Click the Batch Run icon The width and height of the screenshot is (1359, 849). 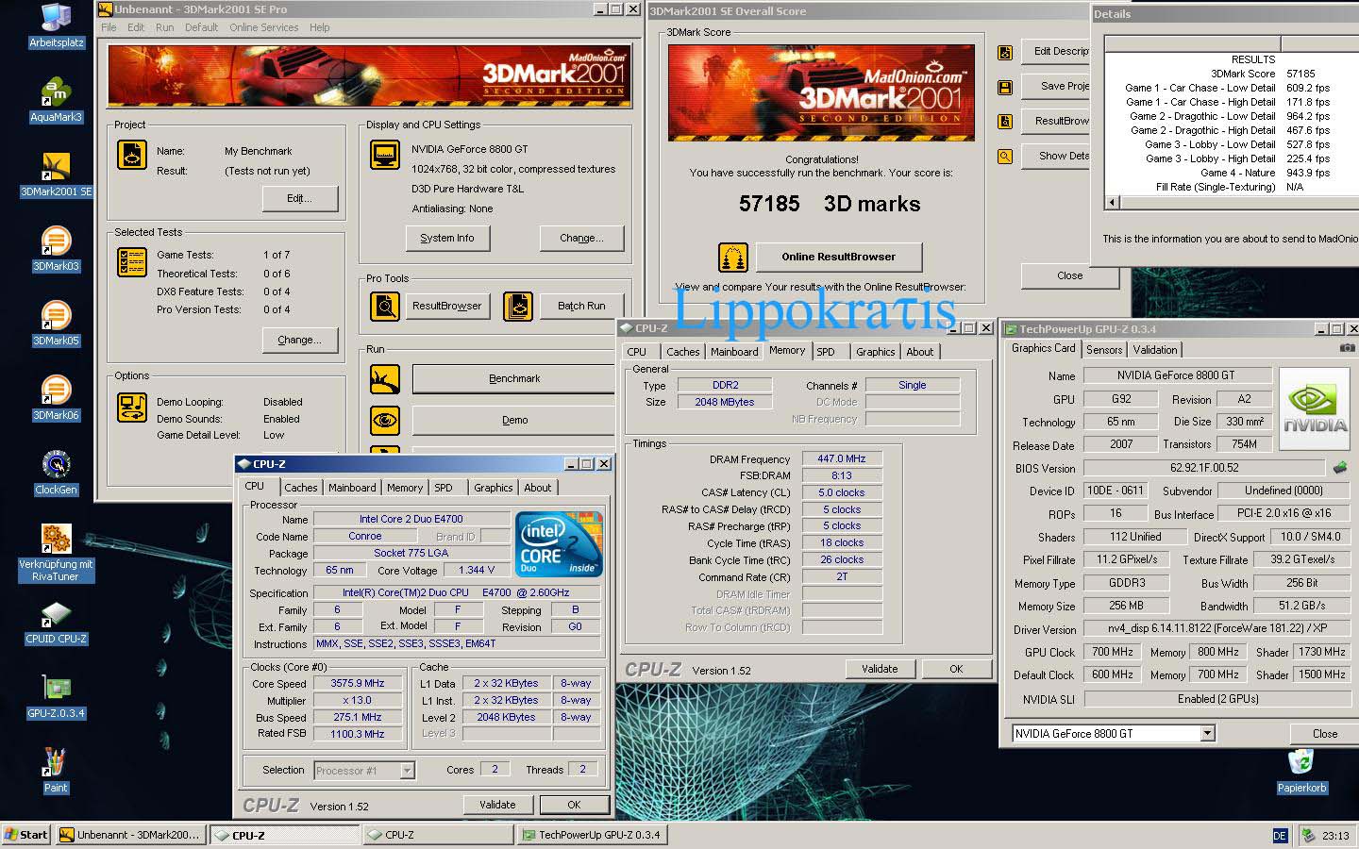[x=517, y=306]
